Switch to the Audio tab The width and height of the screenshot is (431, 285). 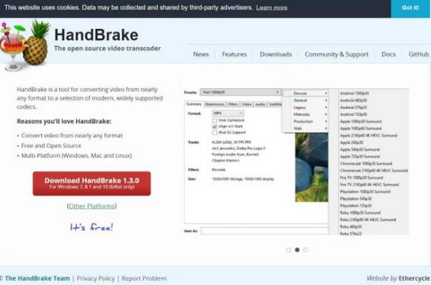tap(260, 105)
